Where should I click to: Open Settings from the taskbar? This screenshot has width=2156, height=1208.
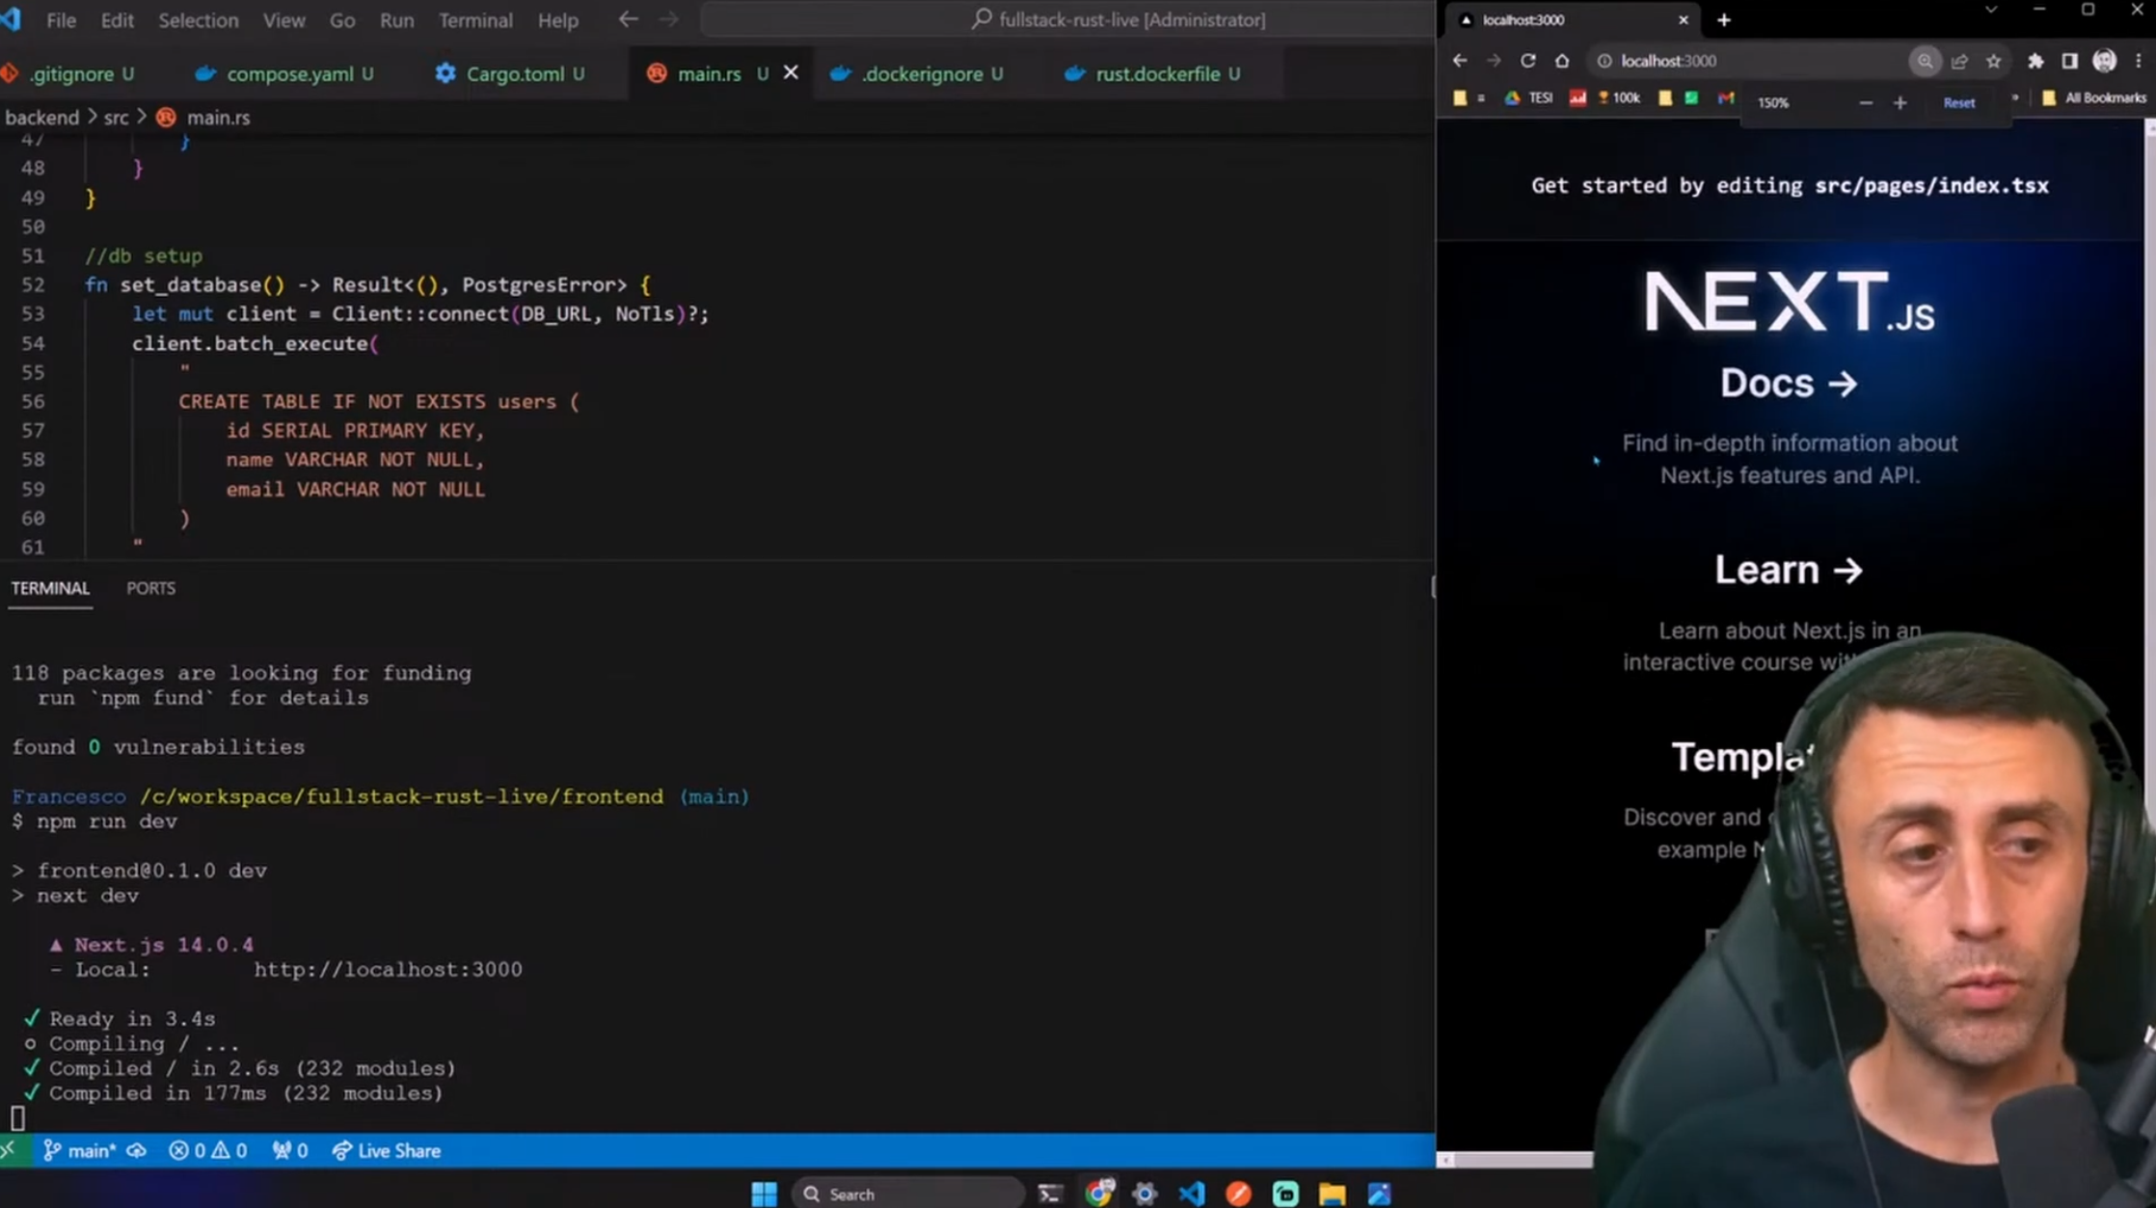pyautogui.click(x=1145, y=1193)
